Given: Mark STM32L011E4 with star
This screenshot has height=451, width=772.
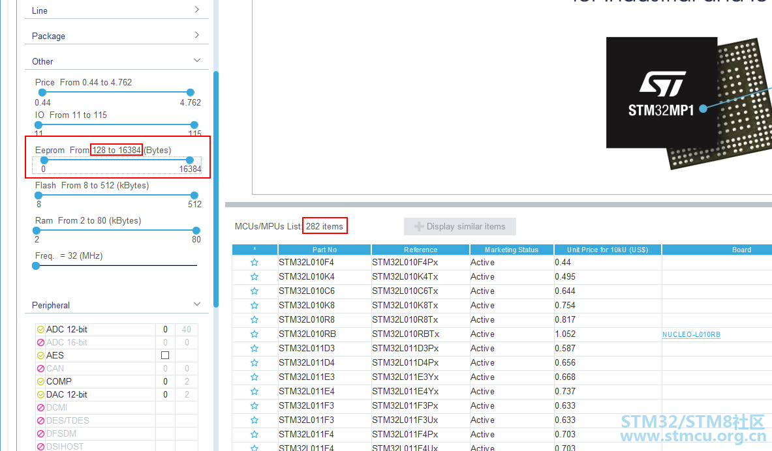Looking at the screenshot, I should coord(255,392).
